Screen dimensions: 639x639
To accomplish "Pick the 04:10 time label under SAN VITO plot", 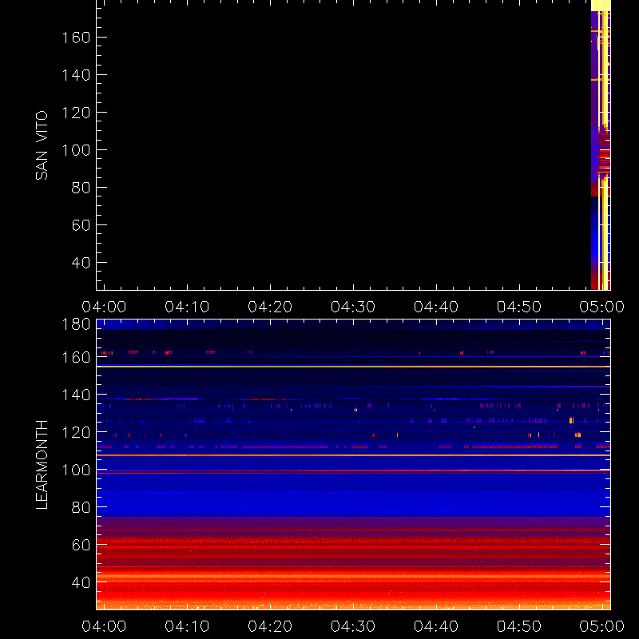I will pos(187,307).
